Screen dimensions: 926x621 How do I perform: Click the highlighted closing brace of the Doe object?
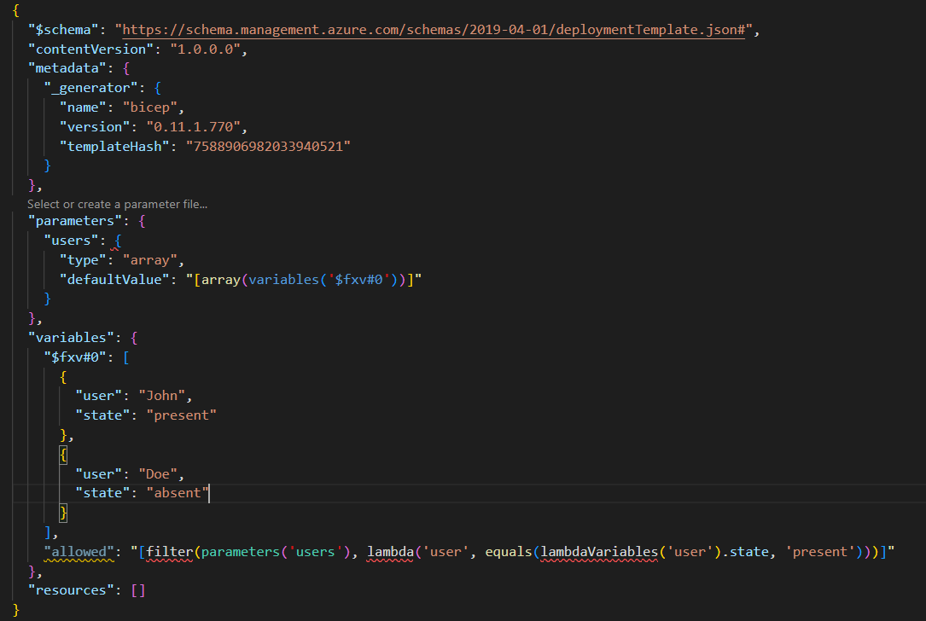63,513
